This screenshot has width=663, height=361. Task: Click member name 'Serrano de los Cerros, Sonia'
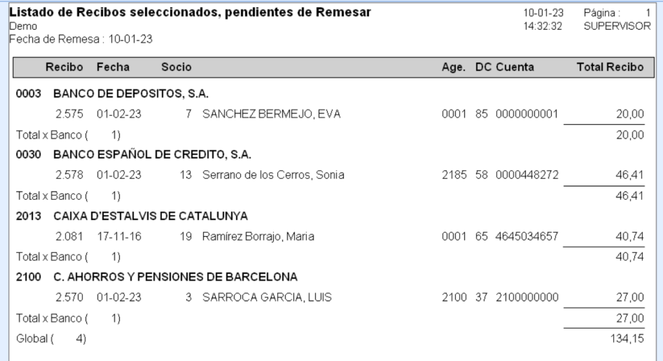(273, 175)
